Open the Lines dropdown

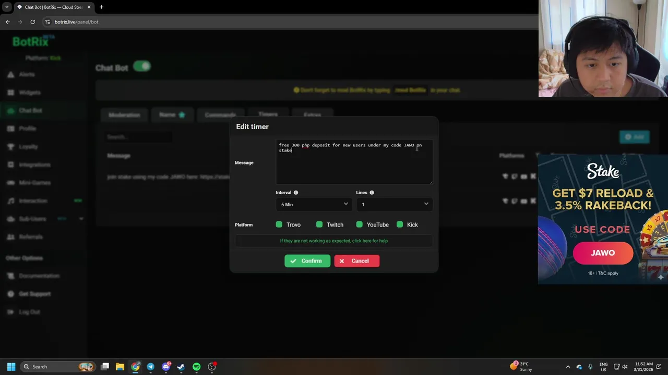395,204
